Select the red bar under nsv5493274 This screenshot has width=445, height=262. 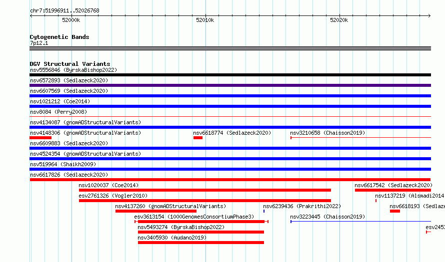201,232
